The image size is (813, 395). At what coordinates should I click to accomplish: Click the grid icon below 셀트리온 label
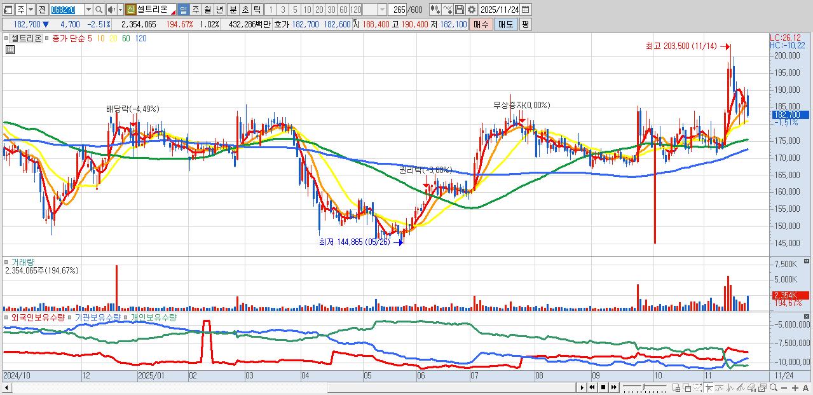pos(9,48)
